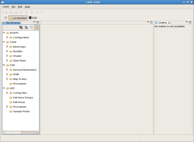Click the Print toolbar icon
Viewport: 194px width, 142px height.
(16, 12)
